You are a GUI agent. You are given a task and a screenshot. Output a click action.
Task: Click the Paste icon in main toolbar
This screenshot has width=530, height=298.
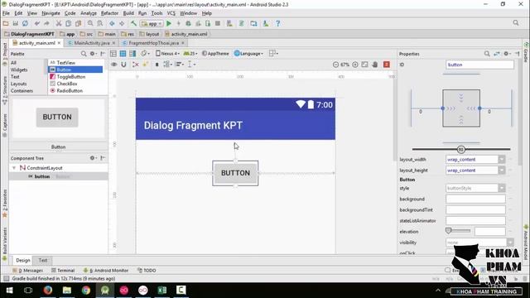tap(78, 23)
